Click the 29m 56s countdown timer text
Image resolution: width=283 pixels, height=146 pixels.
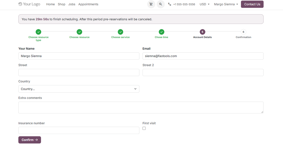(42, 19)
